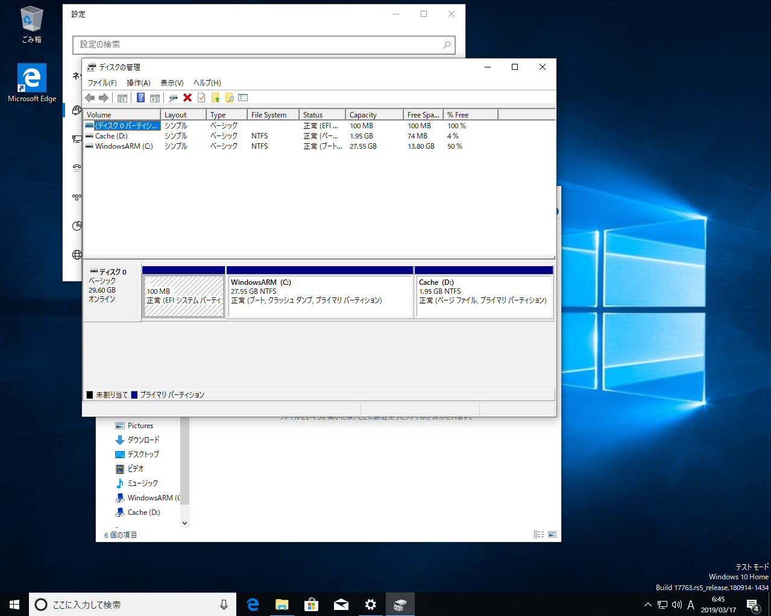Click the 設定の検索 search field in Settings

pos(264,45)
